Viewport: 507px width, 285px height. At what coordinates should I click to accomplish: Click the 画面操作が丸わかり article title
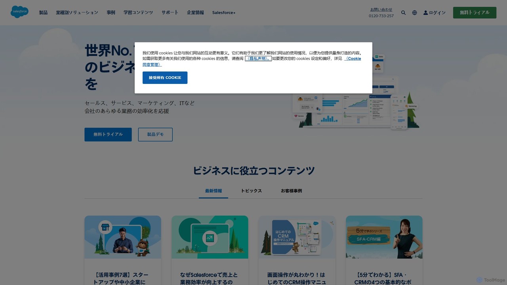click(x=296, y=278)
